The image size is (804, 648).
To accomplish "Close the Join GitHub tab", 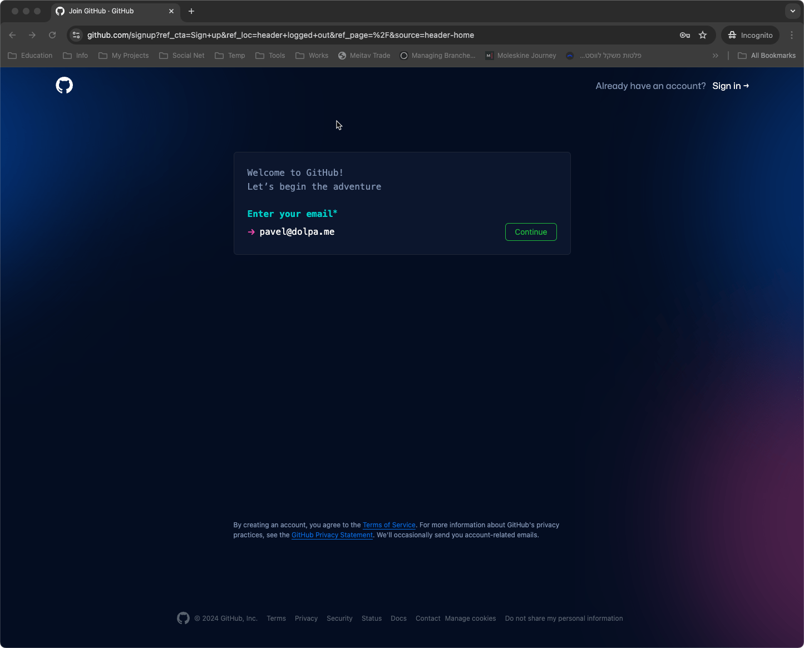I will click(171, 11).
